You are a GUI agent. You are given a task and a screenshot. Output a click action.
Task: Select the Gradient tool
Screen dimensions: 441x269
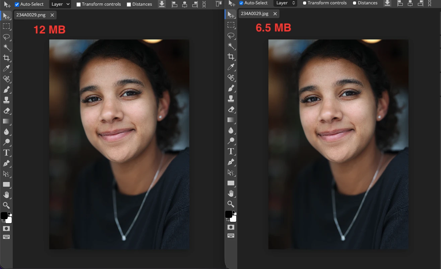pyautogui.click(x=7, y=121)
